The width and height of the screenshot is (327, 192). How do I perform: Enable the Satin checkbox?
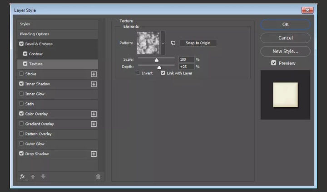(x=21, y=104)
